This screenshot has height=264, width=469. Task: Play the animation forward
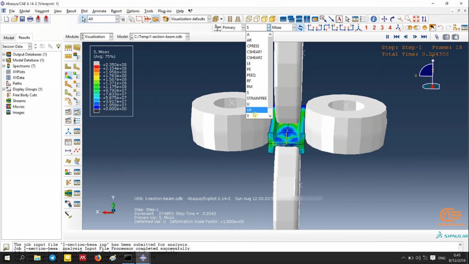[414, 37]
